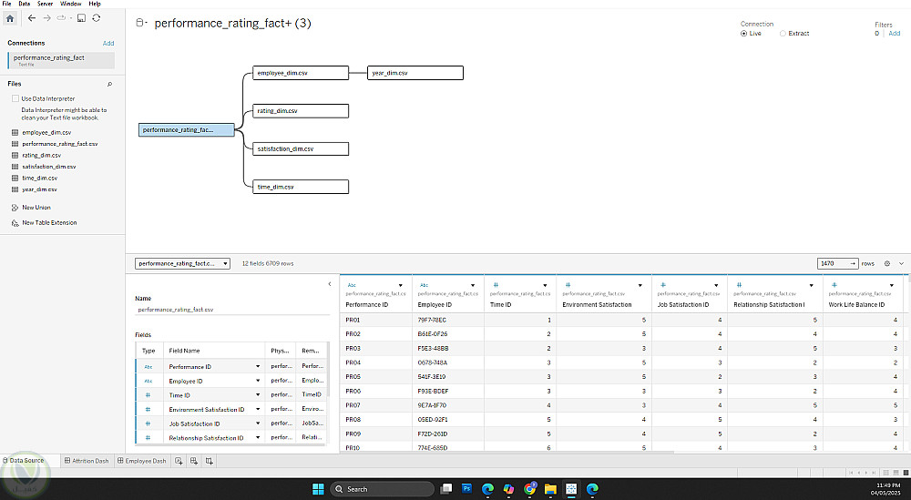Select the employee_dim.csv table on the canvas
Viewport: 911px width, 500px height.
pos(301,73)
